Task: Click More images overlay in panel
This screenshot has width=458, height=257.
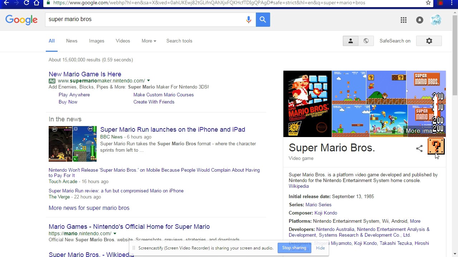Action: point(424,131)
